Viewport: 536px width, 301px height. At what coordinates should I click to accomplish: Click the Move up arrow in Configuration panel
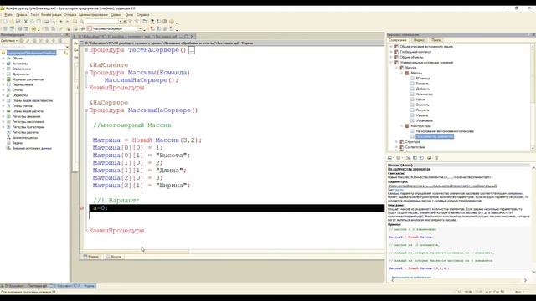click(47, 41)
